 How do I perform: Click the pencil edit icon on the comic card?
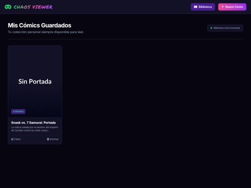(13, 139)
